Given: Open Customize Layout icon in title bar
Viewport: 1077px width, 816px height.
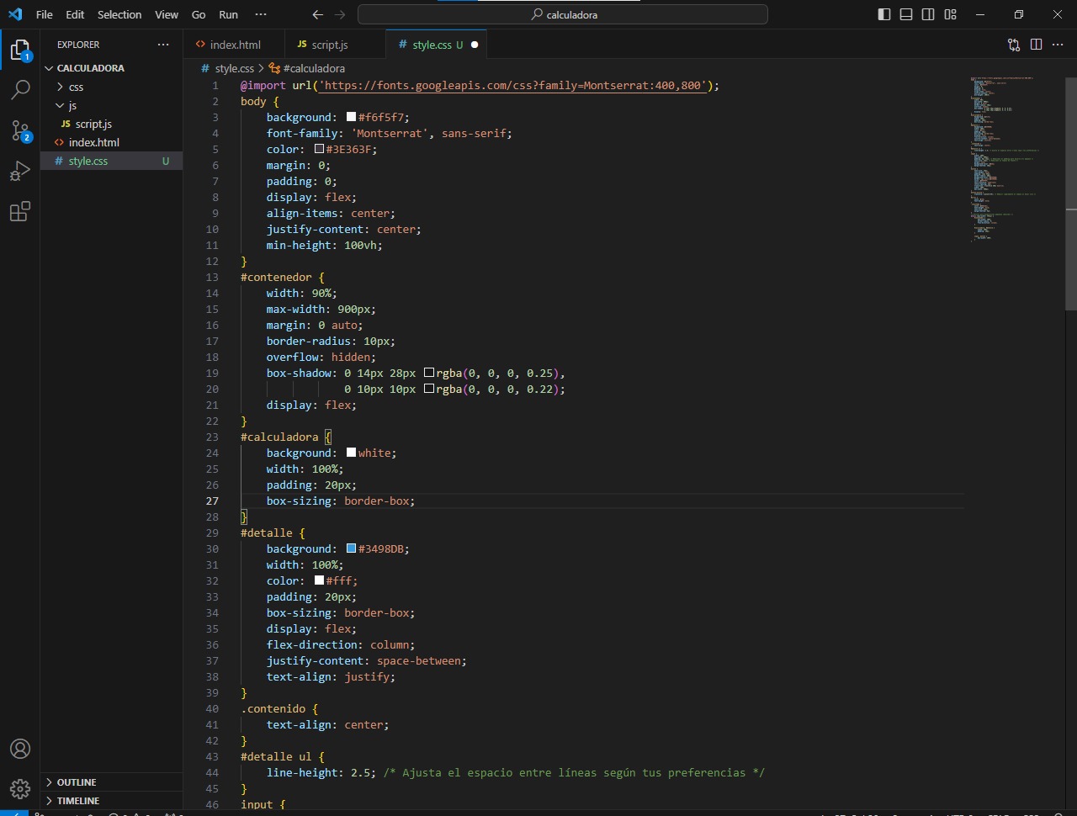Looking at the screenshot, I should [x=950, y=14].
